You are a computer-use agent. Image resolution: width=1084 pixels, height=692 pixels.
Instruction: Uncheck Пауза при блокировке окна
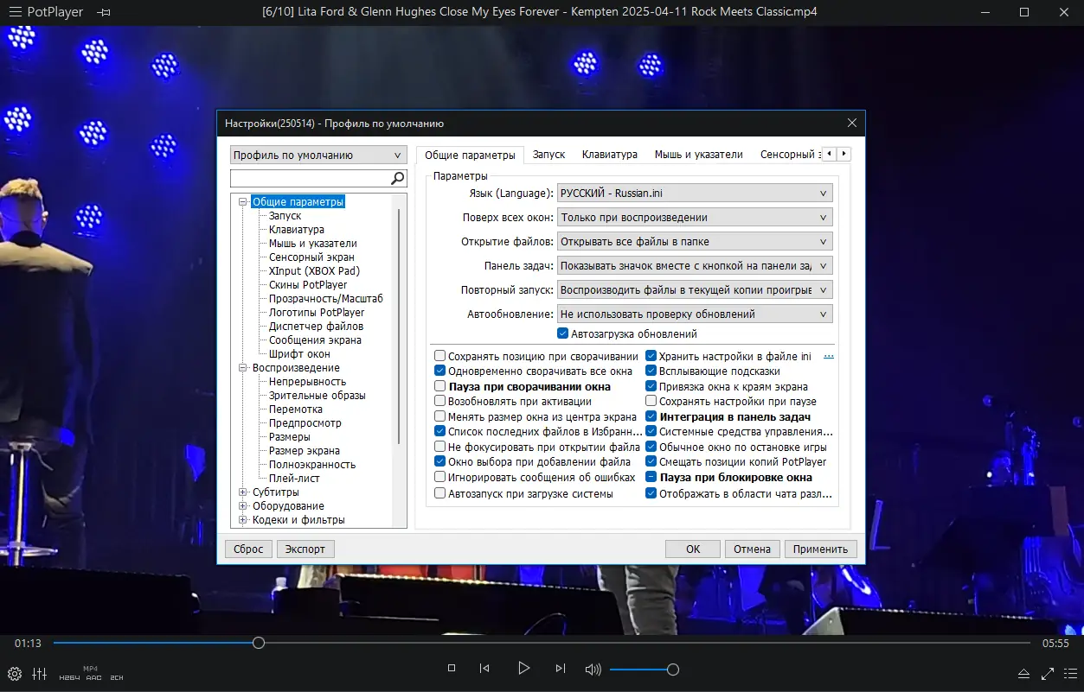tap(651, 476)
